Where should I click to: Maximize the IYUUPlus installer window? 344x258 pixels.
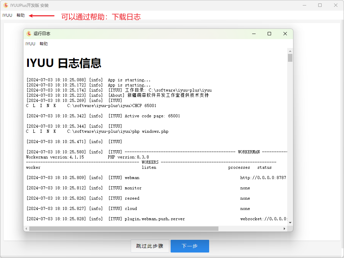[x=320, y=5]
